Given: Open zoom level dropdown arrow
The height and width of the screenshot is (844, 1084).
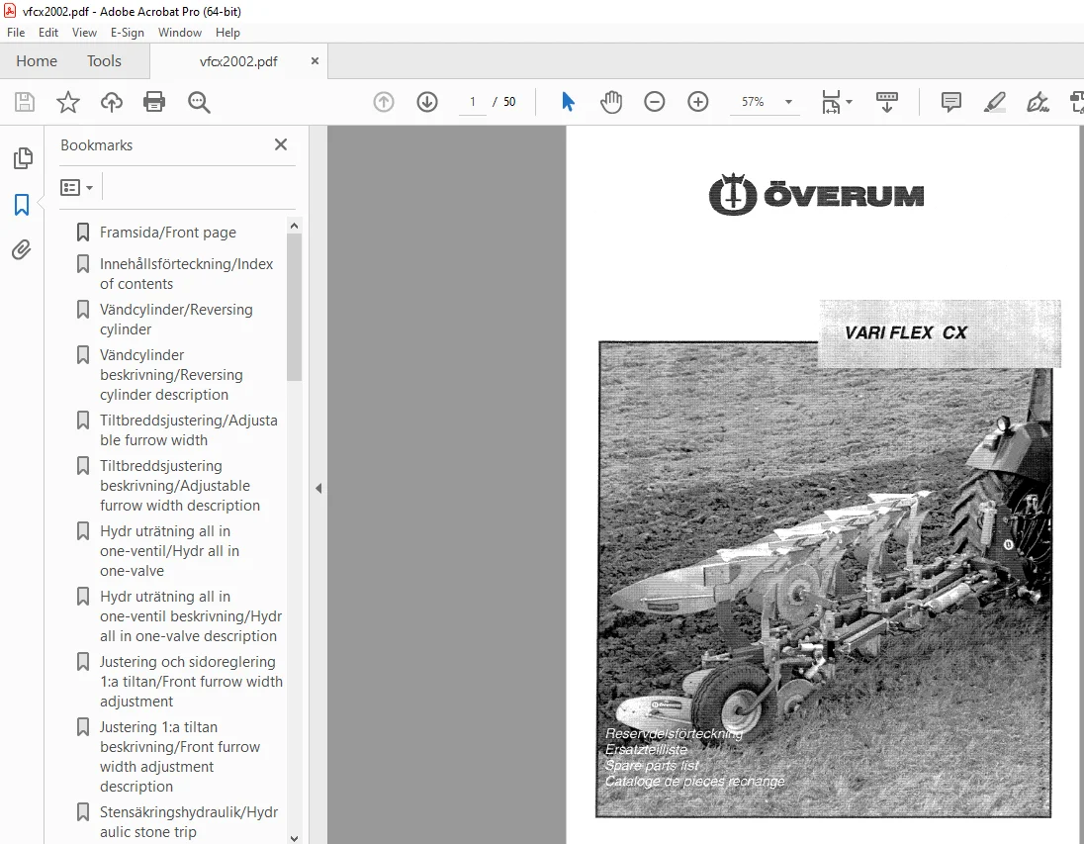Looking at the screenshot, I should pos(788,102).
